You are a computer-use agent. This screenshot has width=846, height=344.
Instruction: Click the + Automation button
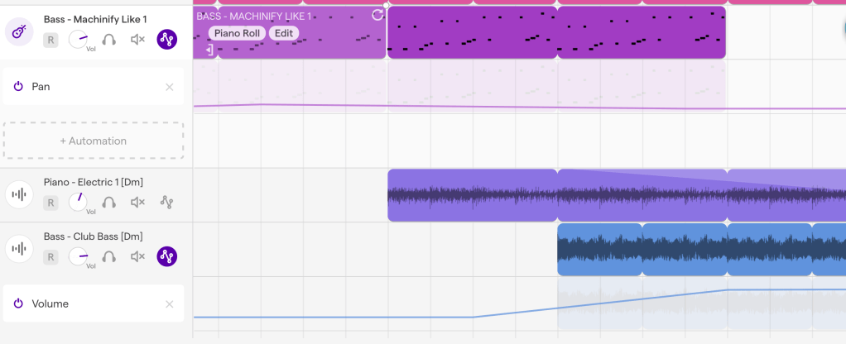point(94,141)
